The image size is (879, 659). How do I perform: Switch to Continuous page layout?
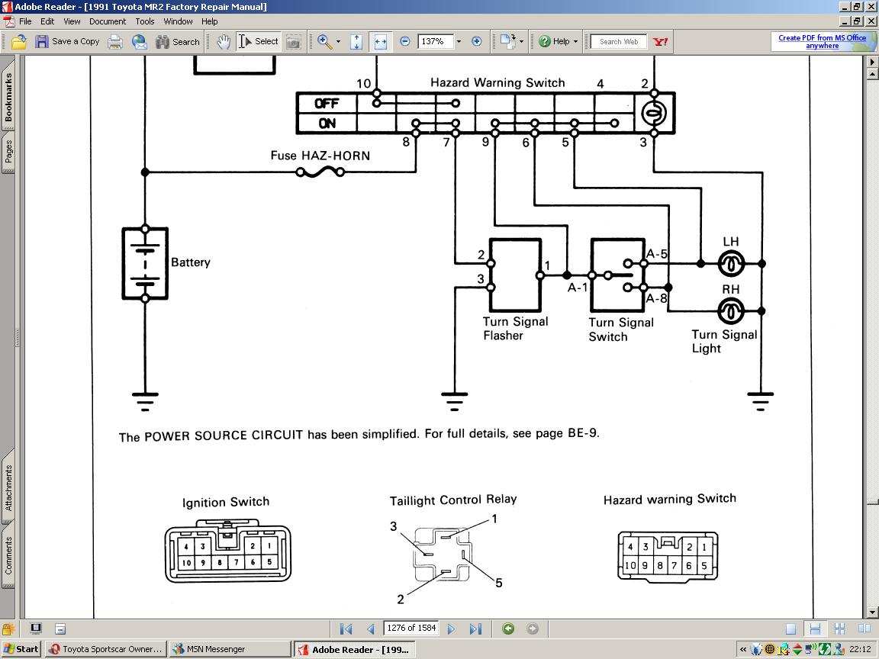click(x=815, y=628)
